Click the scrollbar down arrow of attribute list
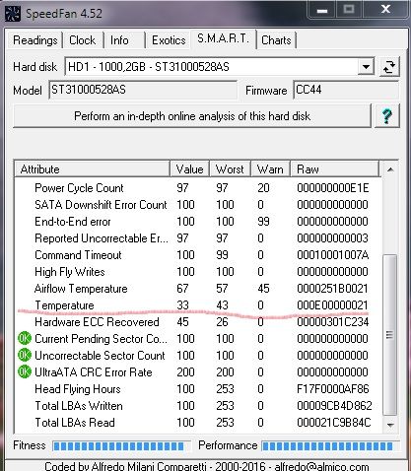The height and width of the screenshot is (471, 411). pyautogui.click(x=390, y=425)
